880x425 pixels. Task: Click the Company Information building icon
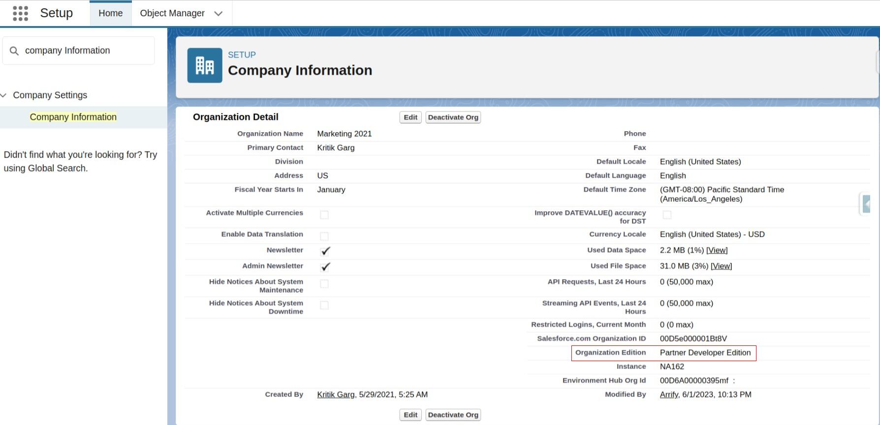(x=205, y=65)
